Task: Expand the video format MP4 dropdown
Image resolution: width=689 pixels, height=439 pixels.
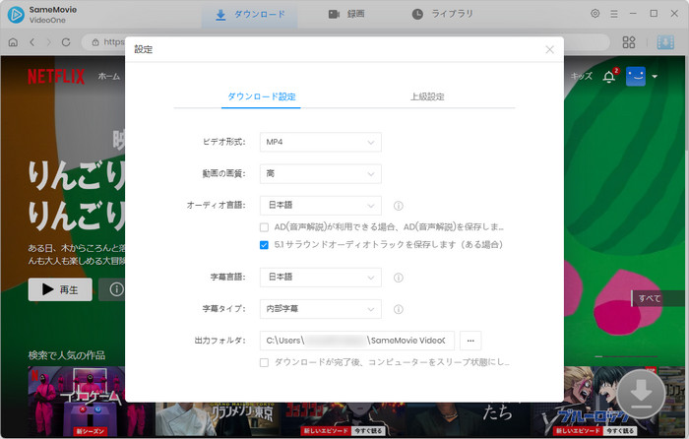Action: point(320,143)
